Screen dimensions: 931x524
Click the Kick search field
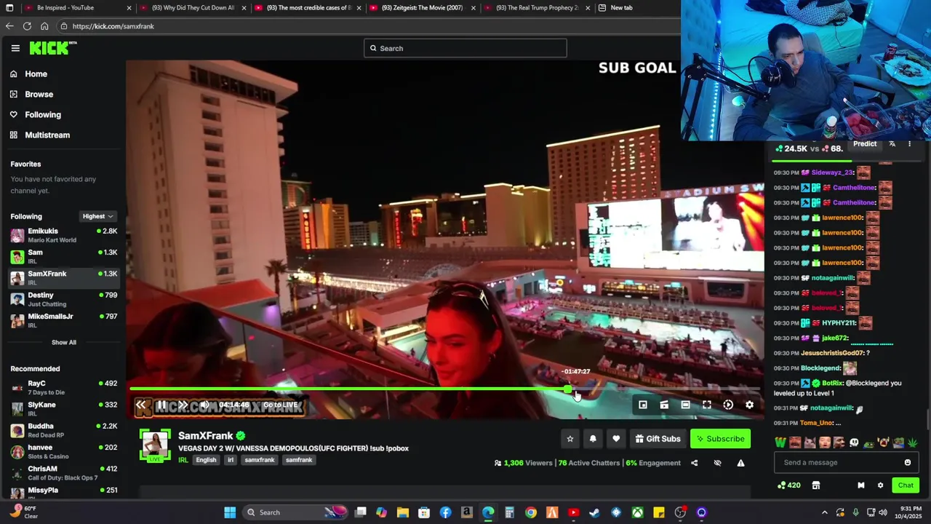[465, 48]
